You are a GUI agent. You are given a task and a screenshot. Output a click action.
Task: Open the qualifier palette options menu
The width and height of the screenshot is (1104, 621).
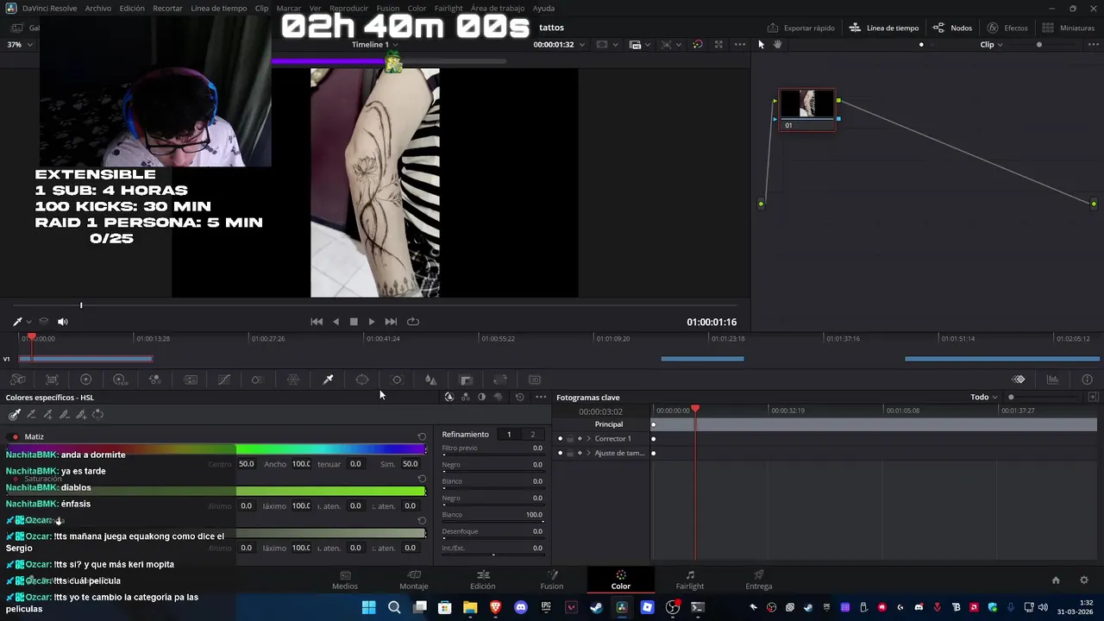(x=541, y=397)
